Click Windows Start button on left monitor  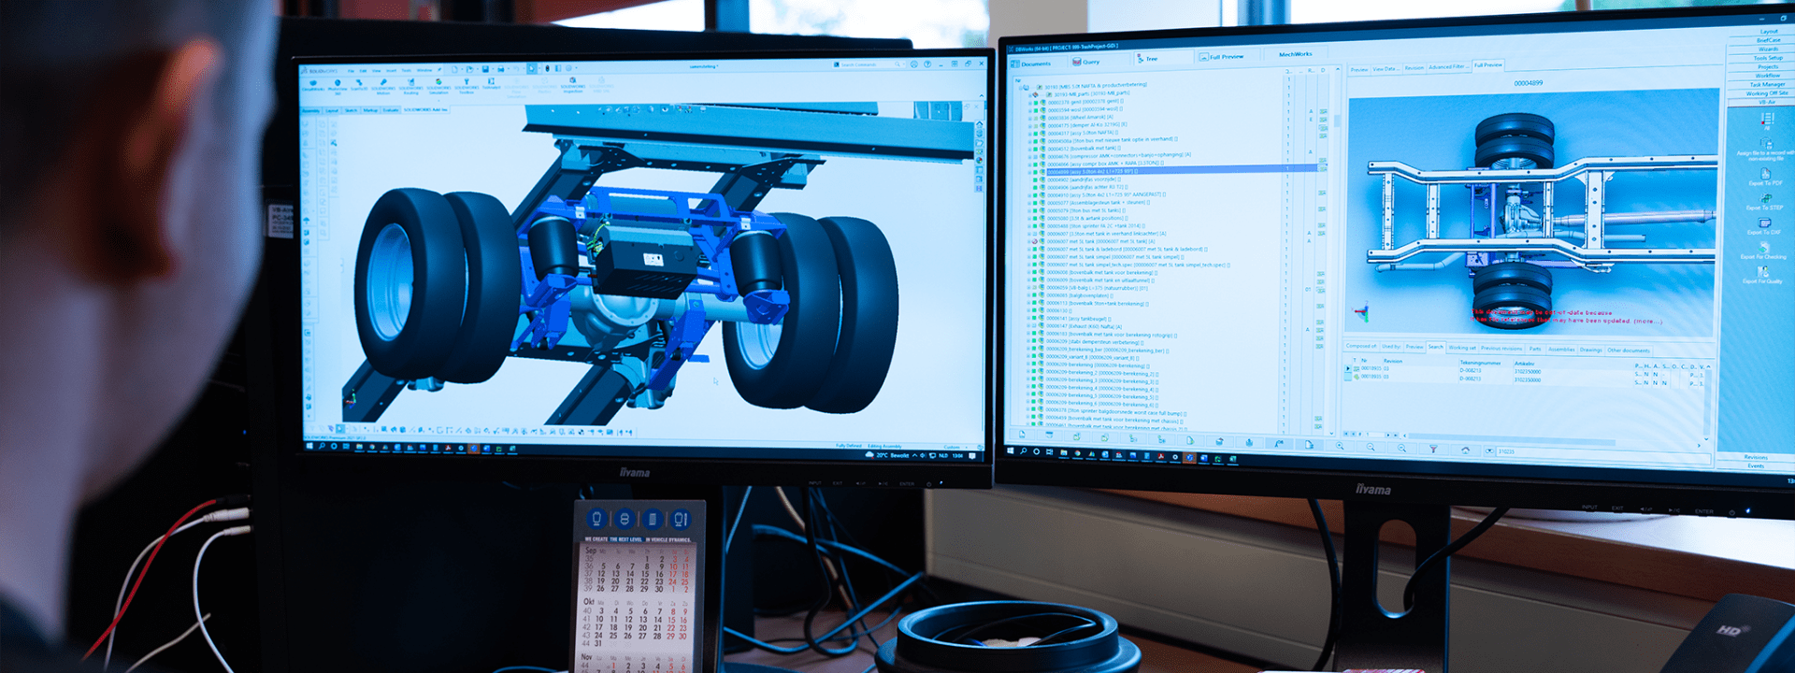[309, 445]
